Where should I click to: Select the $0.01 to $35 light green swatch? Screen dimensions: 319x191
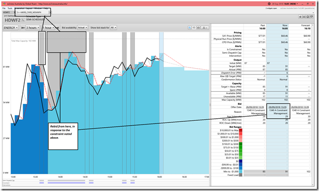(x=241, y=158)
